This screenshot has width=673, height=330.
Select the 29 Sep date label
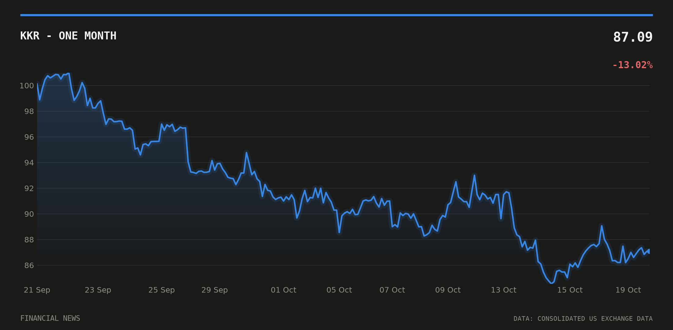point(214,290)
